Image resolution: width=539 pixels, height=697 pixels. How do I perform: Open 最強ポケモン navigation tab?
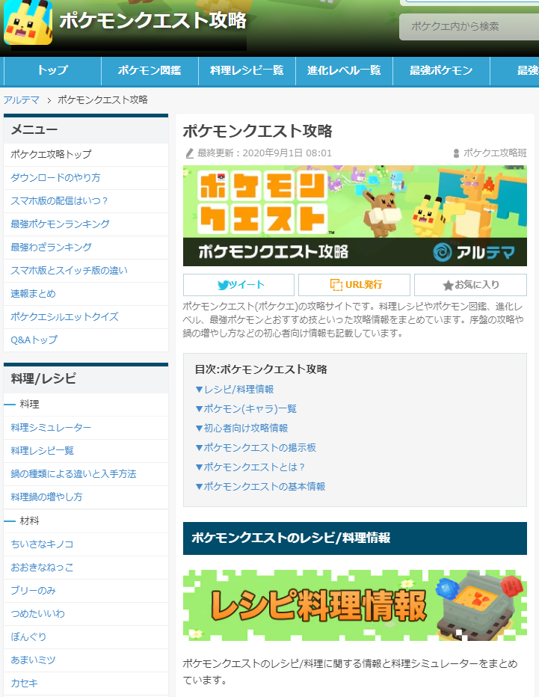[441, 71]
